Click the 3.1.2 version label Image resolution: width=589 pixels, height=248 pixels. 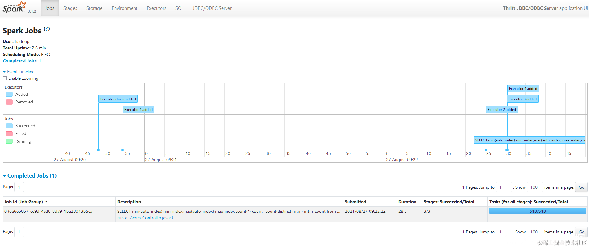32,11
